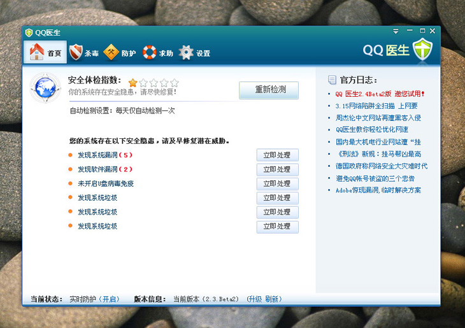Open news QQ医生2.4Beta2版 邀您试用
This screenshot has width=465, height=328.
(x=380, y=94)
